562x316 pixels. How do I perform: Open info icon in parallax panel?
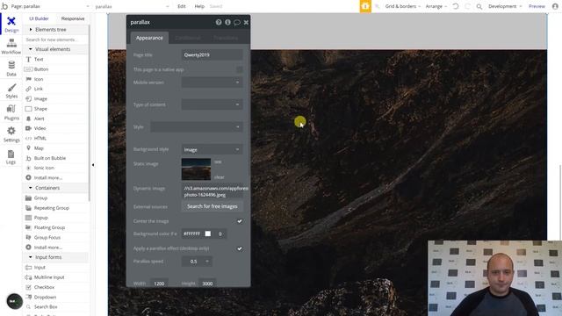[x=227, y=22]
